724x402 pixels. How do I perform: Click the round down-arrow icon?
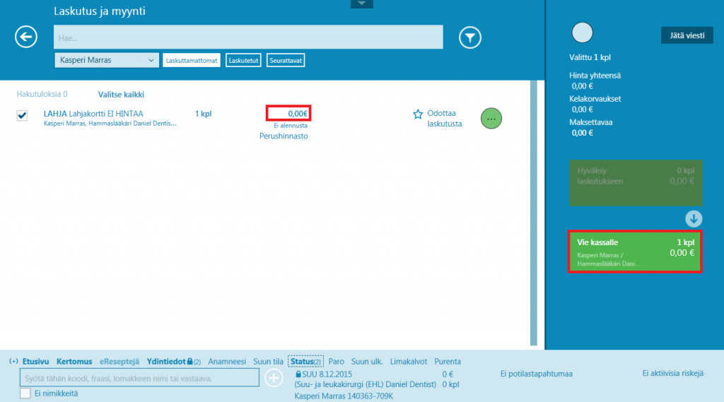tap(694, 218)
